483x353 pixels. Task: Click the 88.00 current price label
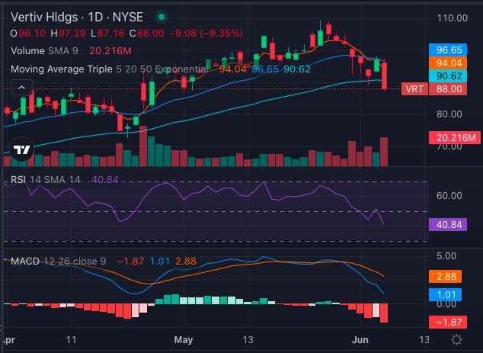(x=448, y=89)
